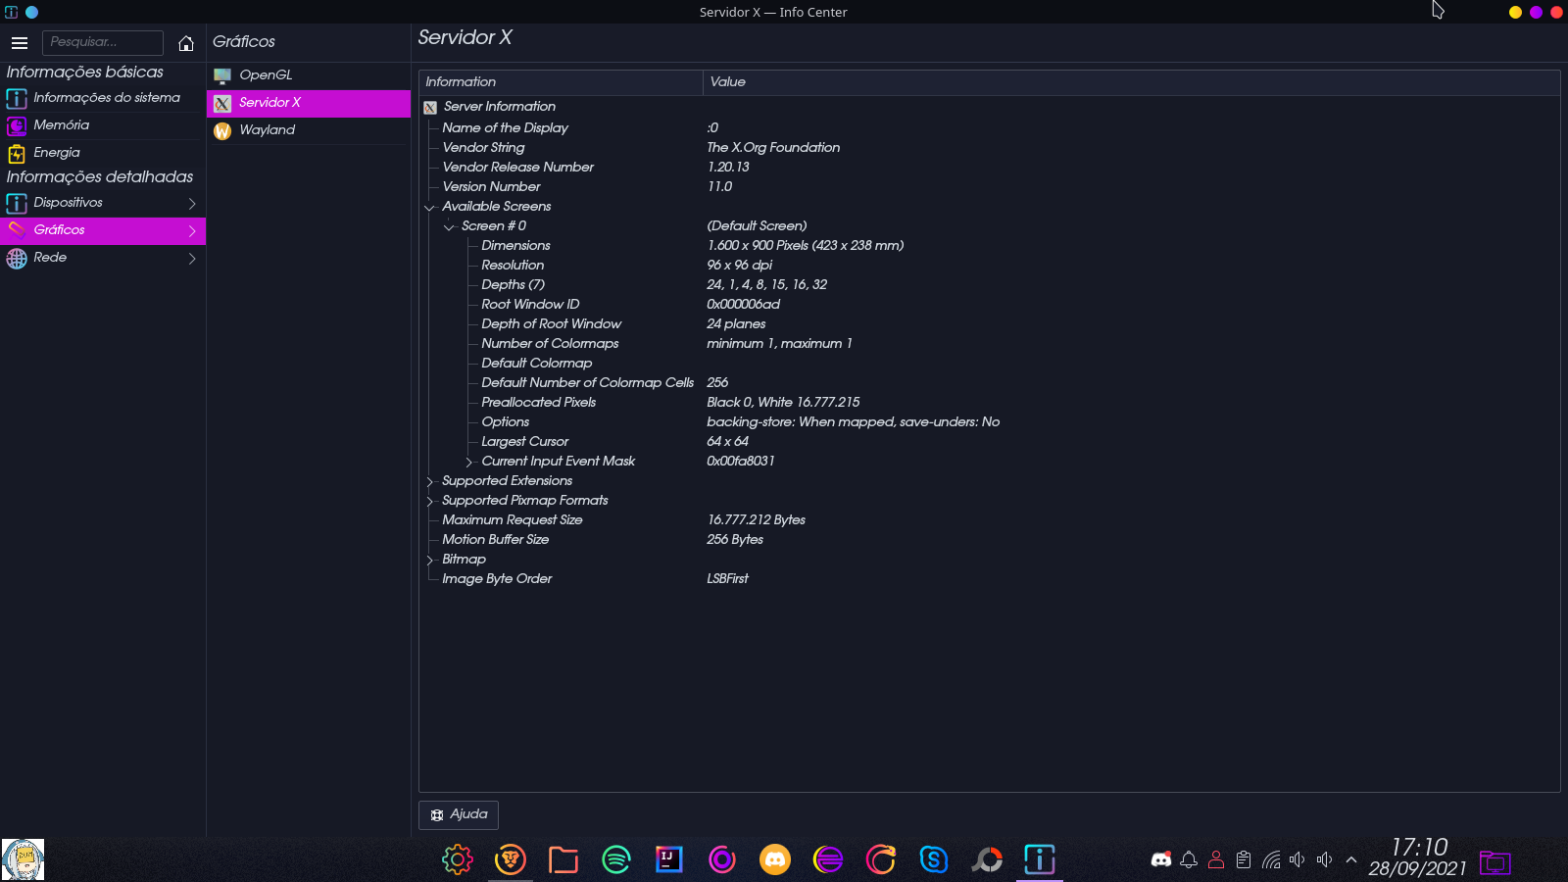Screen dimensions: 1568x882
Task: Click the home icon beside search
Action: coord(186,43)
